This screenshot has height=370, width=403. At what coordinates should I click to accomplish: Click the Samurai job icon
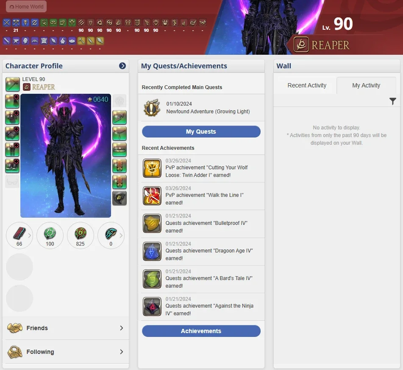(109, 22)
